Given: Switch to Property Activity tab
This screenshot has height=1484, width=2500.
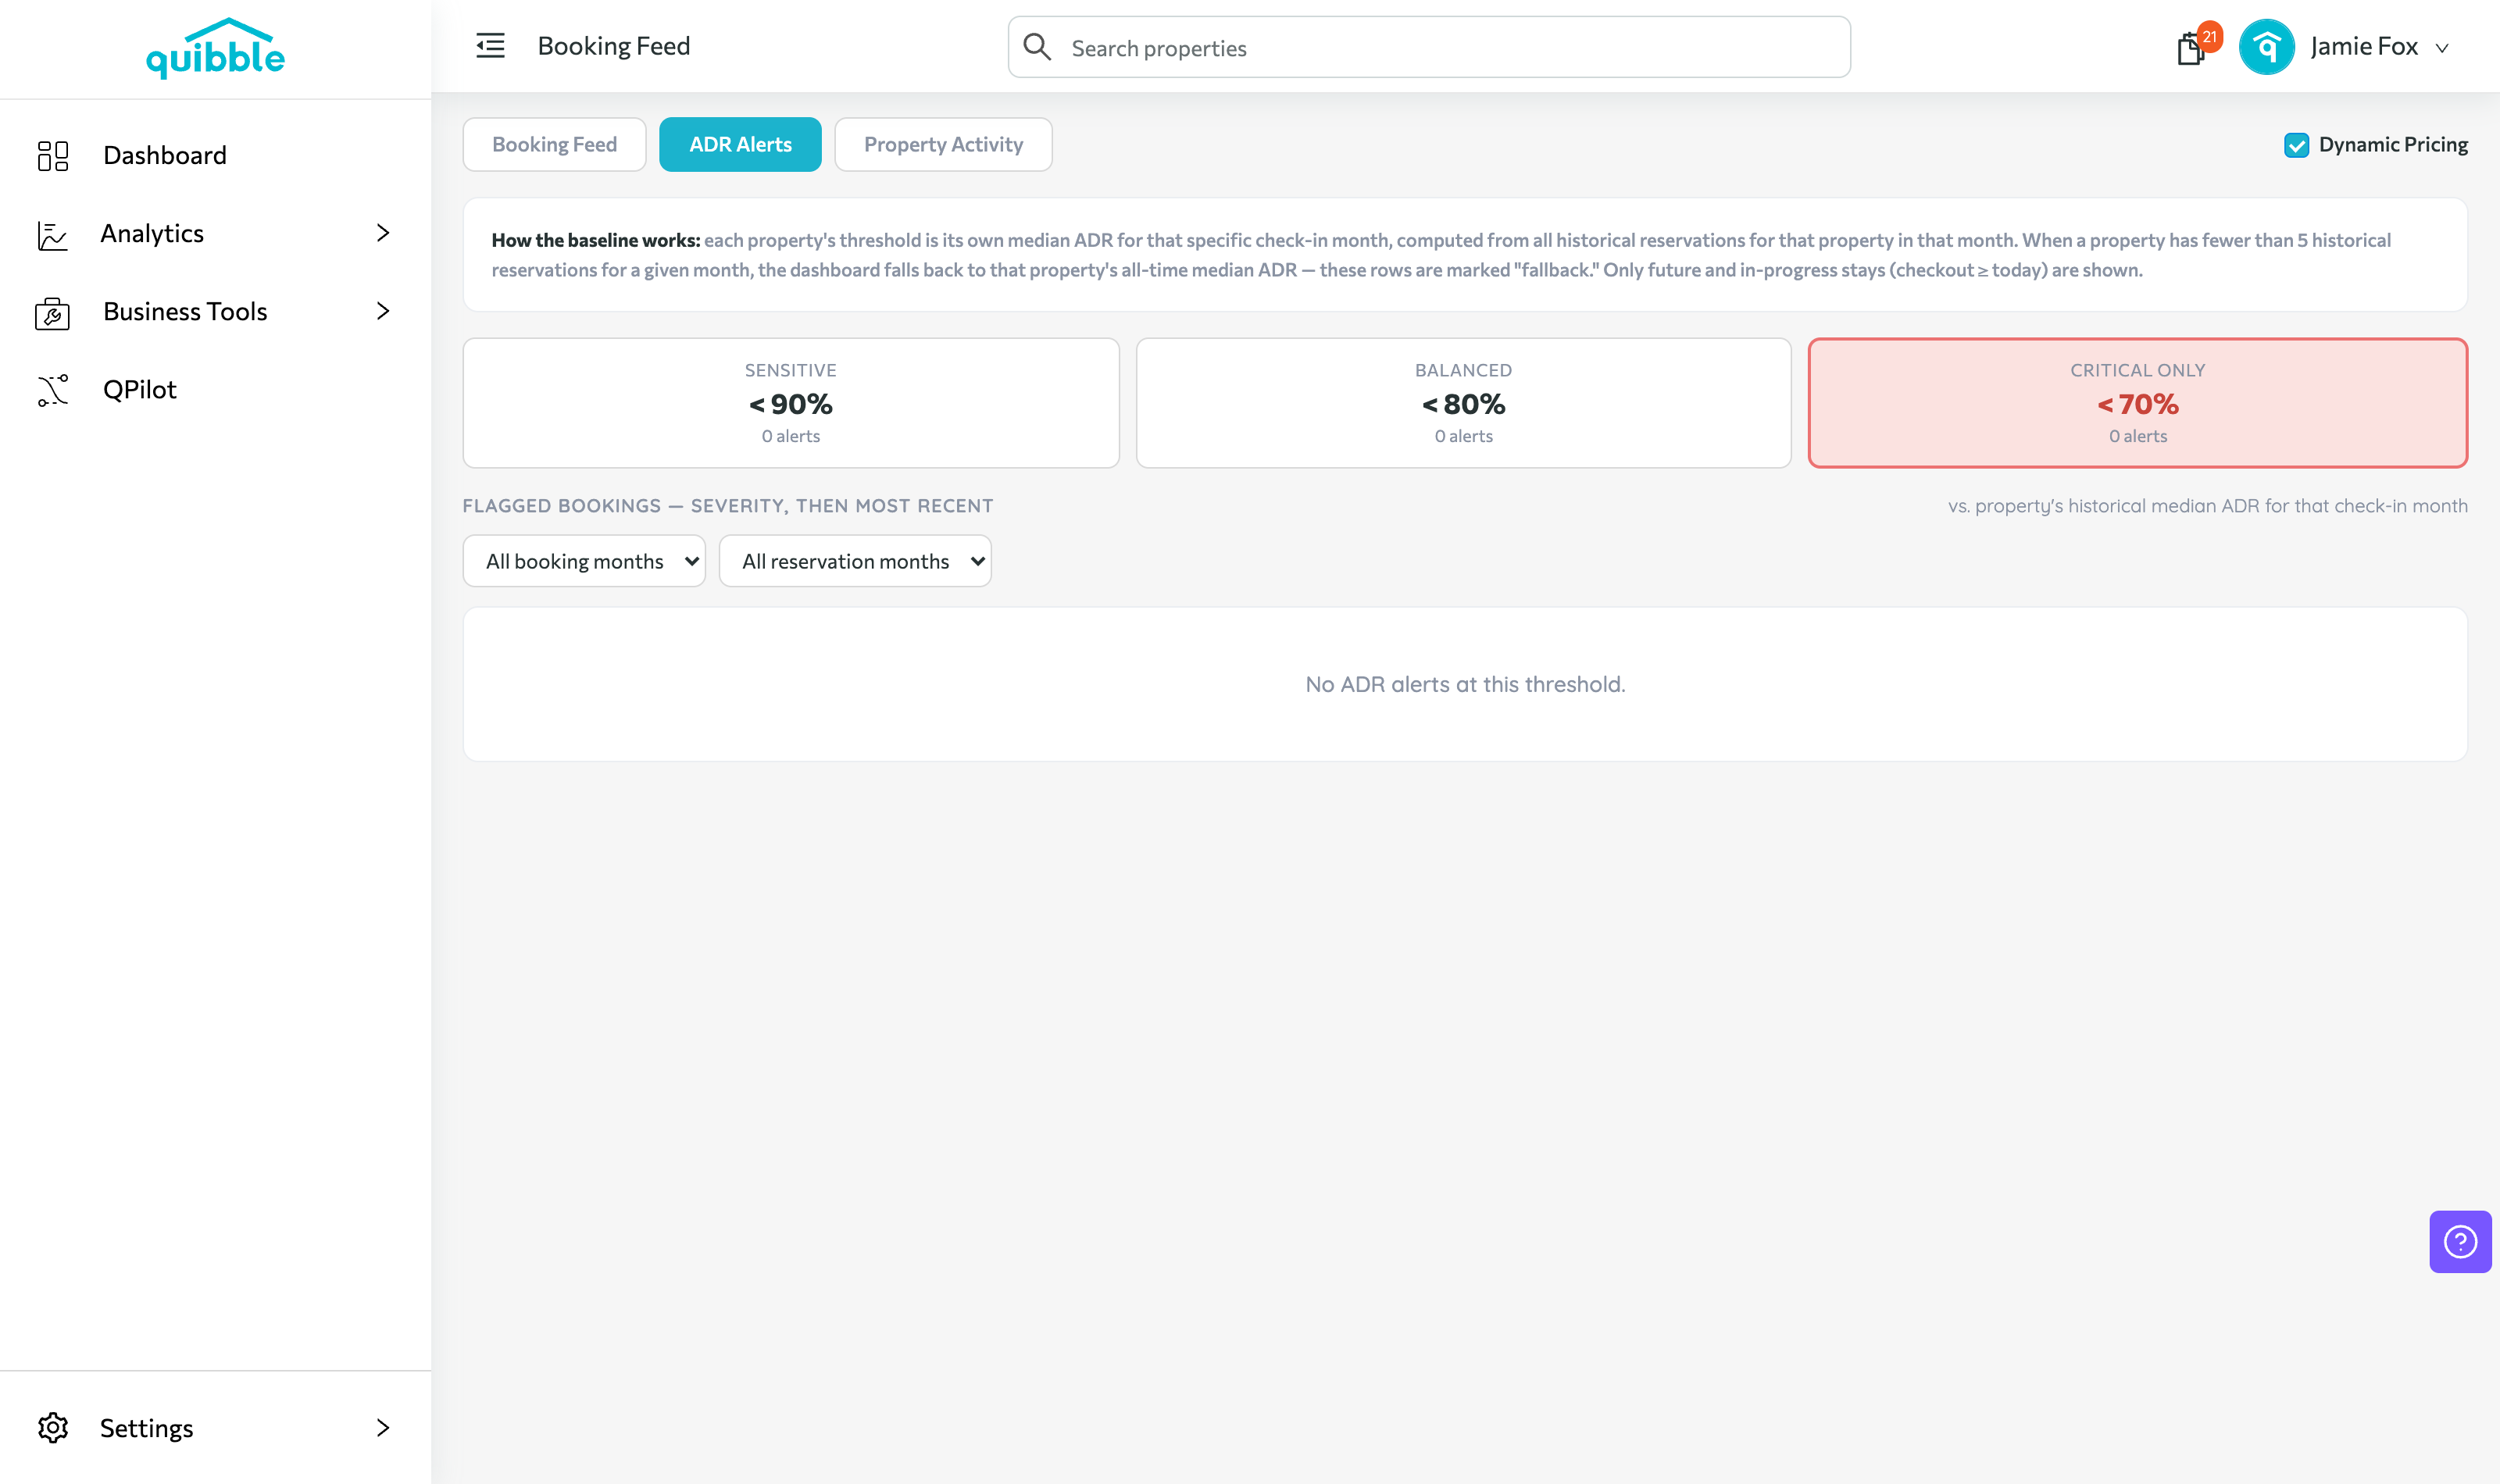Looking at the screenshot, I should click(943, 144).
